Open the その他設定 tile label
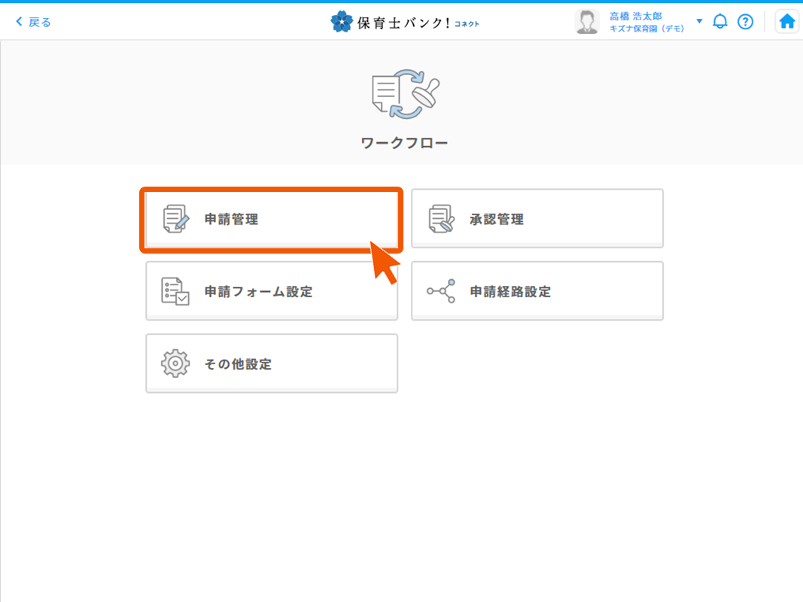Screen dimensions: 803x602 pos(238,364)
